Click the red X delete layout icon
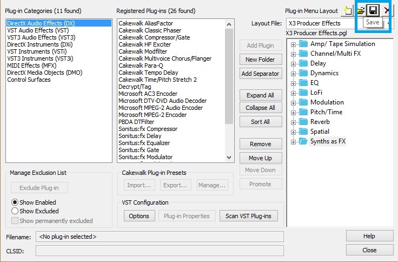 pyautogui.click(x=387, y=10)
